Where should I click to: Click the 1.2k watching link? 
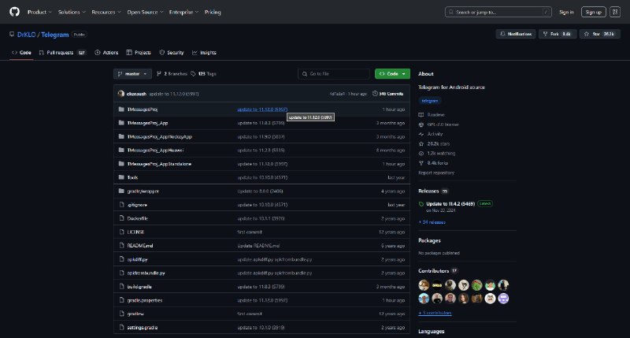[x=437, y=154]
